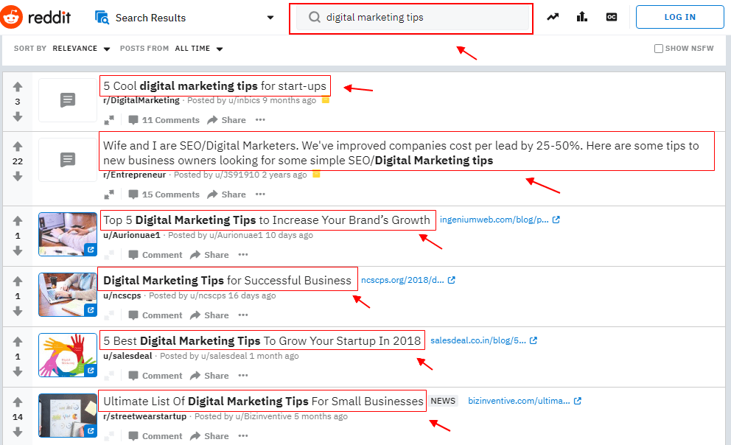
Task: Share the r/streetwearstartup post
Action: [209, 436]
